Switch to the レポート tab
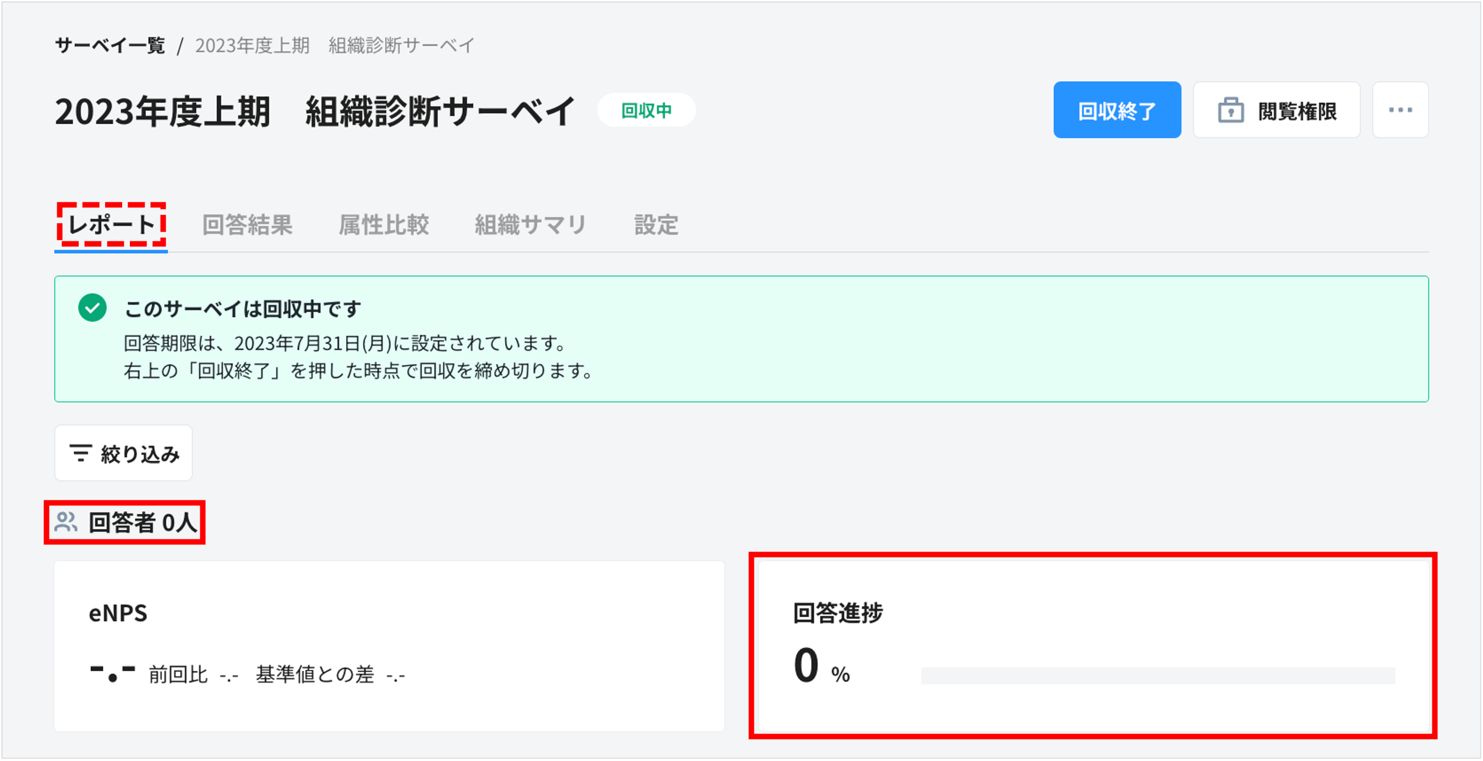The height and width of the screenshot is (761, 1483). (111, 225)
